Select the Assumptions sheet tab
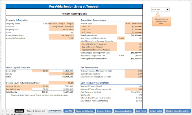This screenshot has width=192, height=115. 55,111
